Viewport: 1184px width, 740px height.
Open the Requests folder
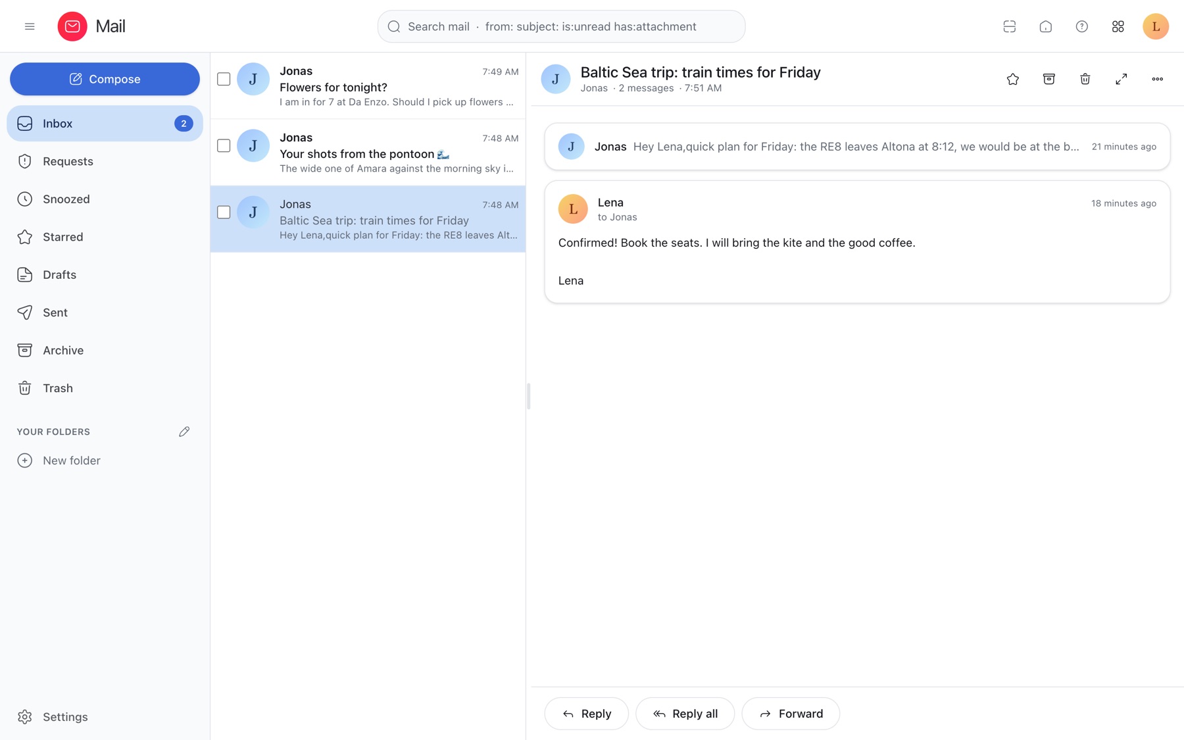(x=105, y=161)
